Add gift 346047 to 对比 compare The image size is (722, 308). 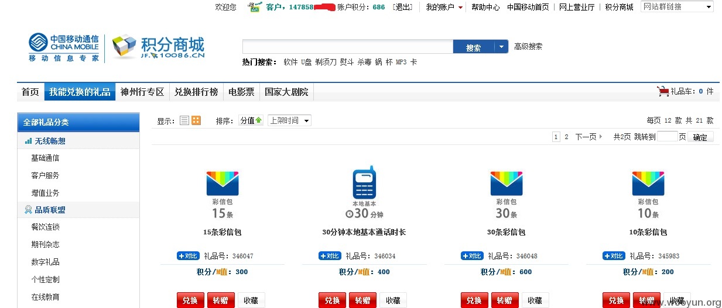pos(189,256)
